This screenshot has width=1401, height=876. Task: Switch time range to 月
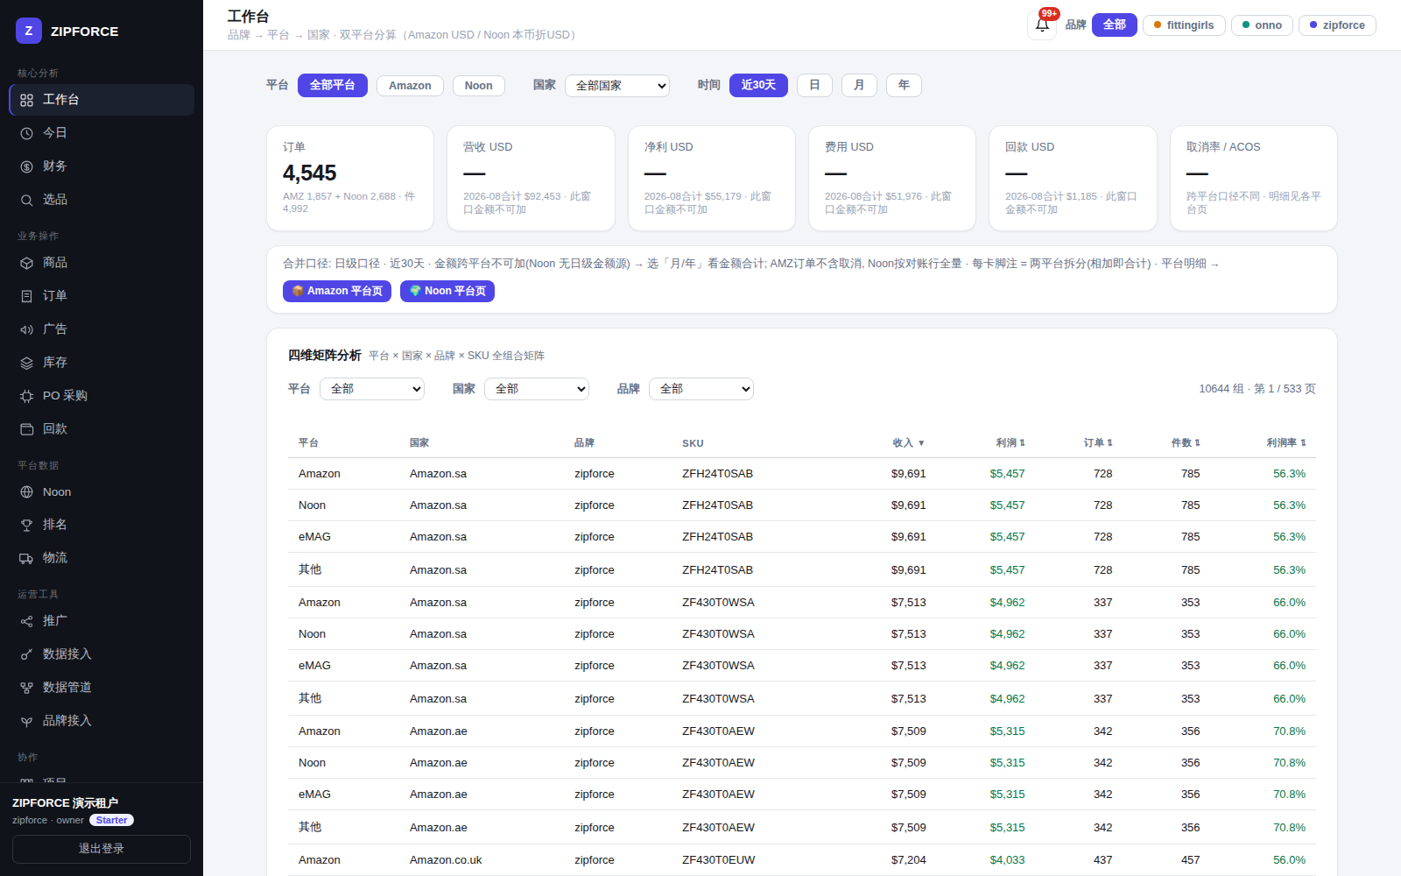pyautogui.click(x=859, y=85)
